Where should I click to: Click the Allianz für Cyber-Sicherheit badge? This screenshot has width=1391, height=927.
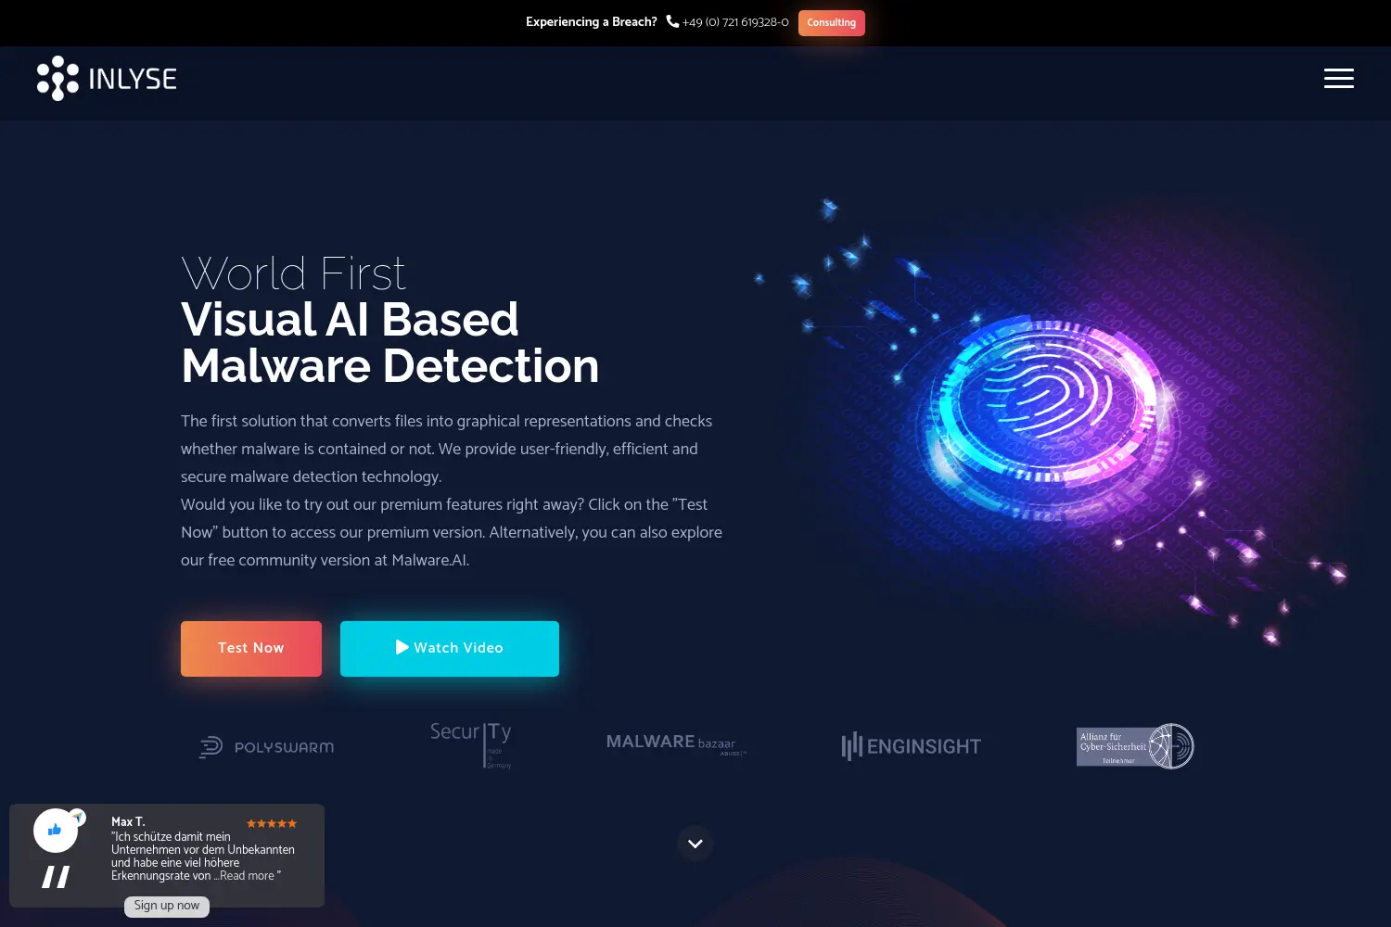pos(1135,746)
